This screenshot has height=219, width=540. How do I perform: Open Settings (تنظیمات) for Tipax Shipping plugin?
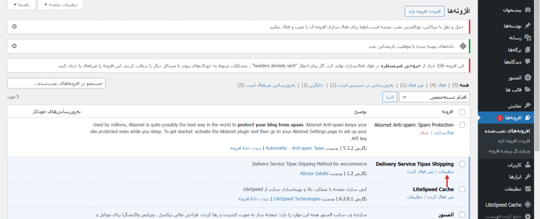[x=446, y=172]
